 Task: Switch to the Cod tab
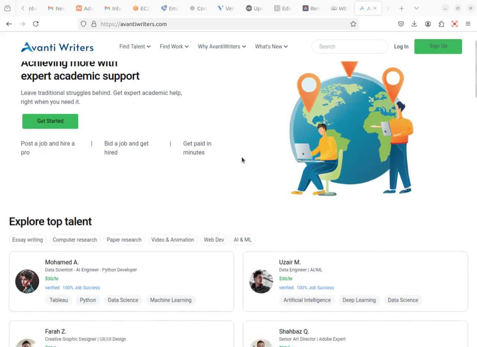tap(197, 8)
